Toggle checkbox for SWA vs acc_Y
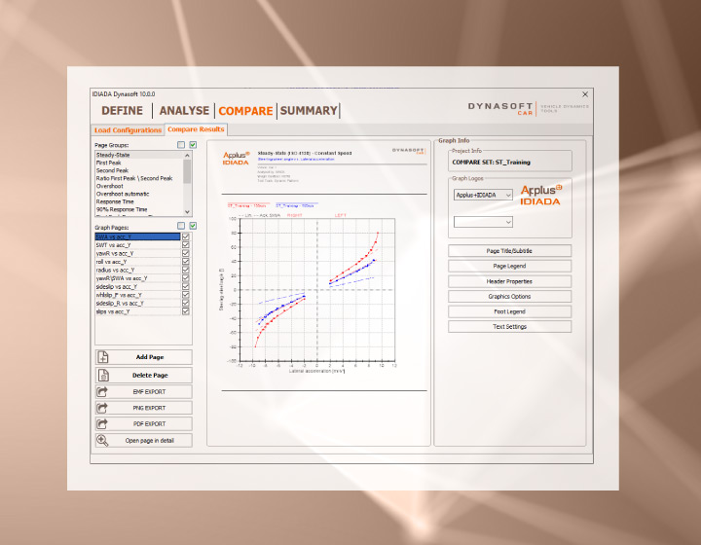Viewport: 701px width, 545px height. (x=186, y=236)
